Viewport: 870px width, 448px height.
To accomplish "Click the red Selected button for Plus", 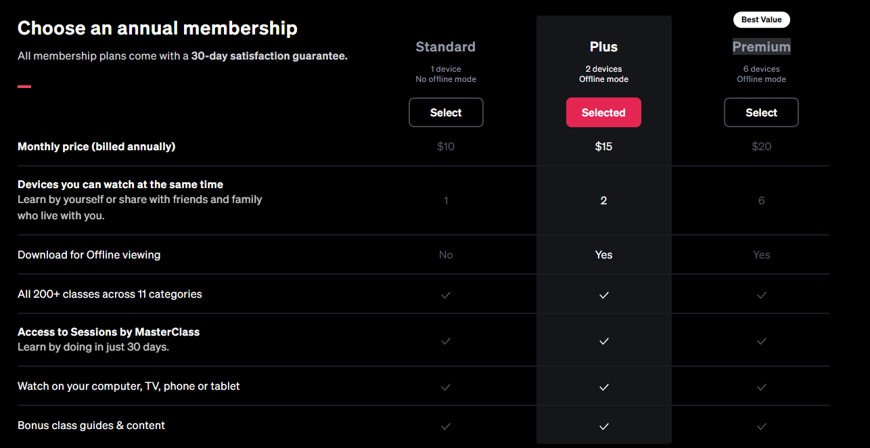I will [x=603, y=112].
